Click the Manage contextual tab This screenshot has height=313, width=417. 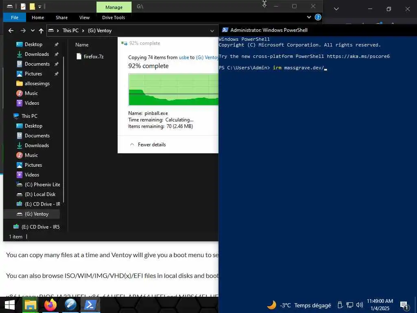[x=114, y=7]
